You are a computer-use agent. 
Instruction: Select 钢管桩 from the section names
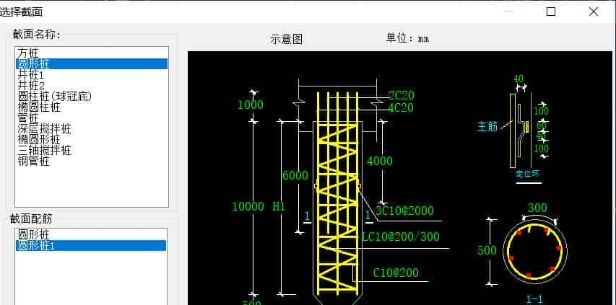point(34,161)
